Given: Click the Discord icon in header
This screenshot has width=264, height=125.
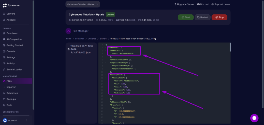Looking at the screenshot, I should tap(198, 4).
